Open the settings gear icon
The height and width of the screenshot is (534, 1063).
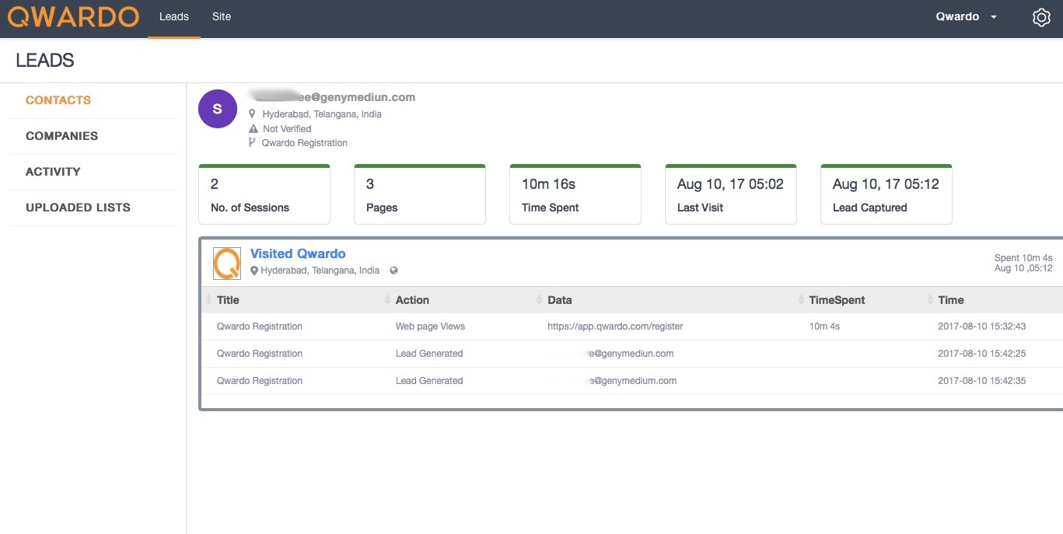pos(1041,17)
